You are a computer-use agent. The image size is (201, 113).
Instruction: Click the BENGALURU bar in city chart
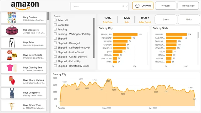pos(125,35)
